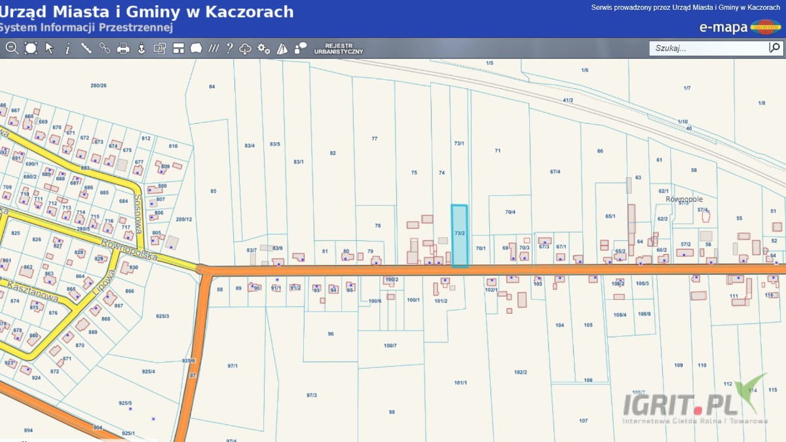Select the polygon shape drawing tool
The image size is (786, 442).
(x=196, y=48)
